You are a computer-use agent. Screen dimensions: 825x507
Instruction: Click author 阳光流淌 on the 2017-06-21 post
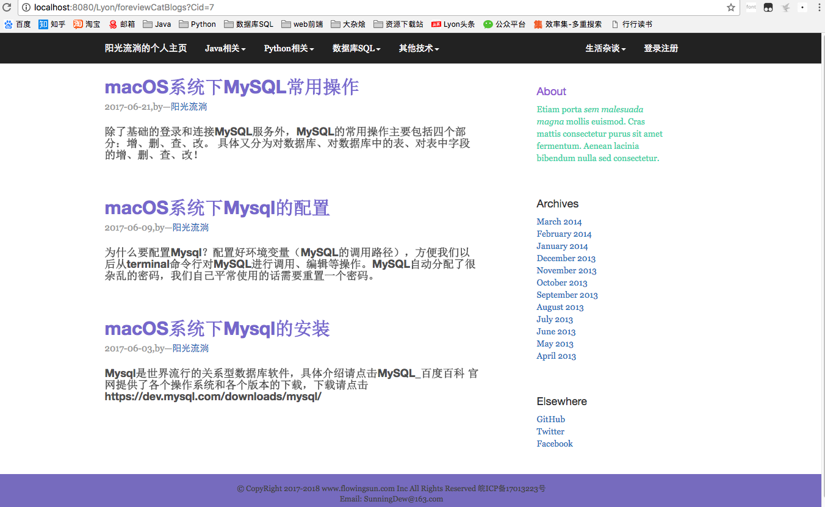189,107
